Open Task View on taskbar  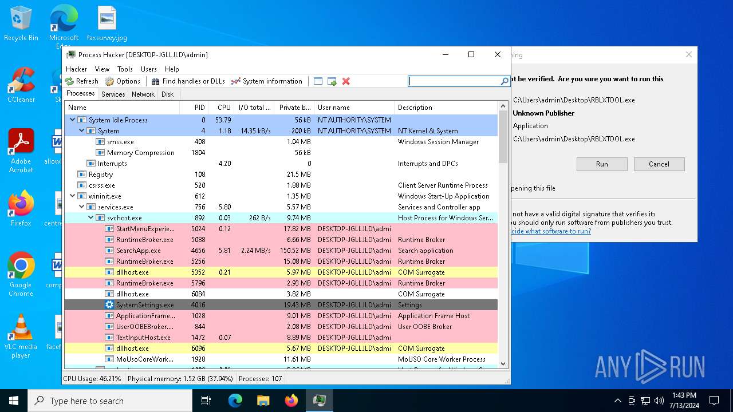point(206,401)
